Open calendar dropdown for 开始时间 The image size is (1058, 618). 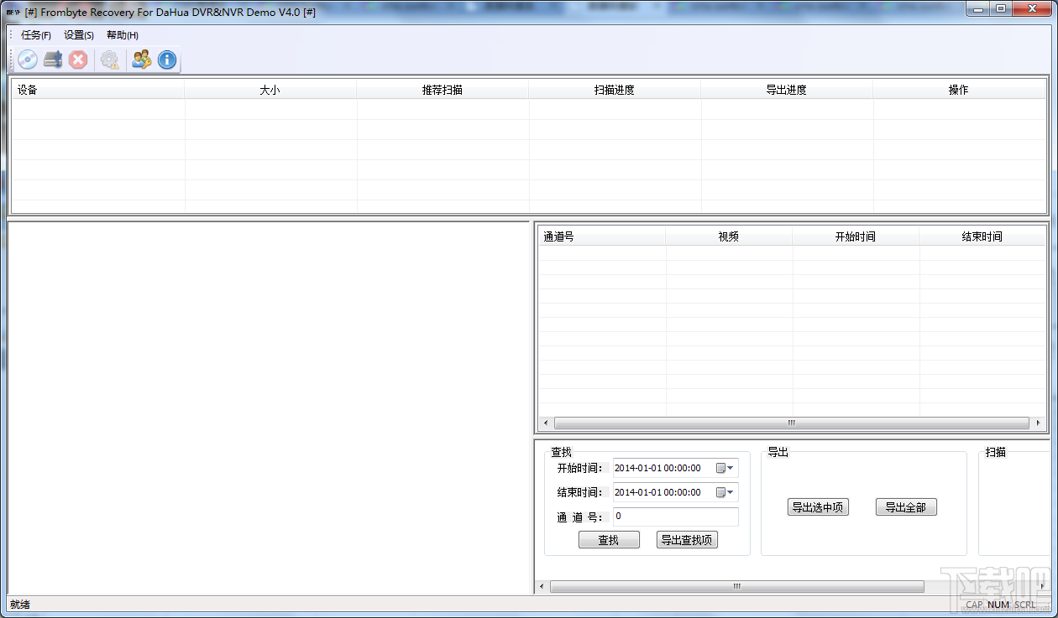(725, 468)
